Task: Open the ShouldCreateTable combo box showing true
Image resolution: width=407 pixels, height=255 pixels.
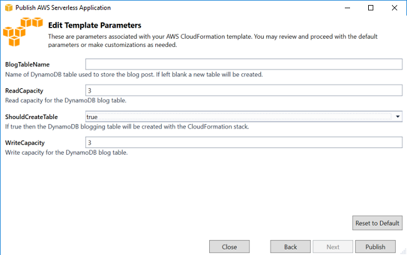Action: [244, 117]
